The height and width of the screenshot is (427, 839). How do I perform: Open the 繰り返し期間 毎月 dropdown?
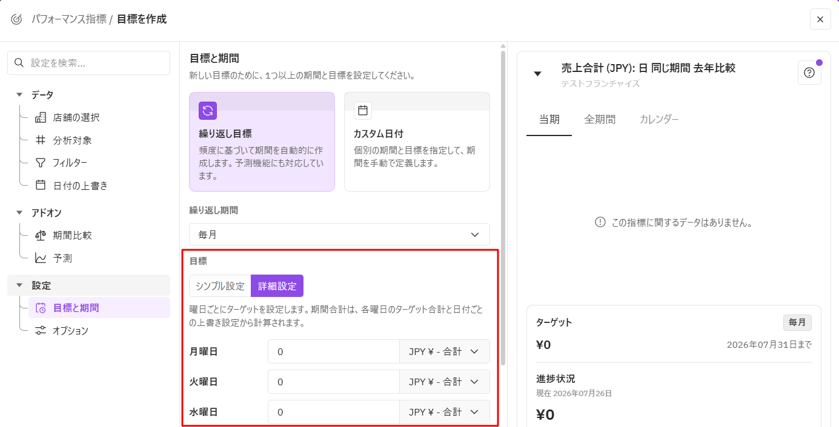(339, 235)
